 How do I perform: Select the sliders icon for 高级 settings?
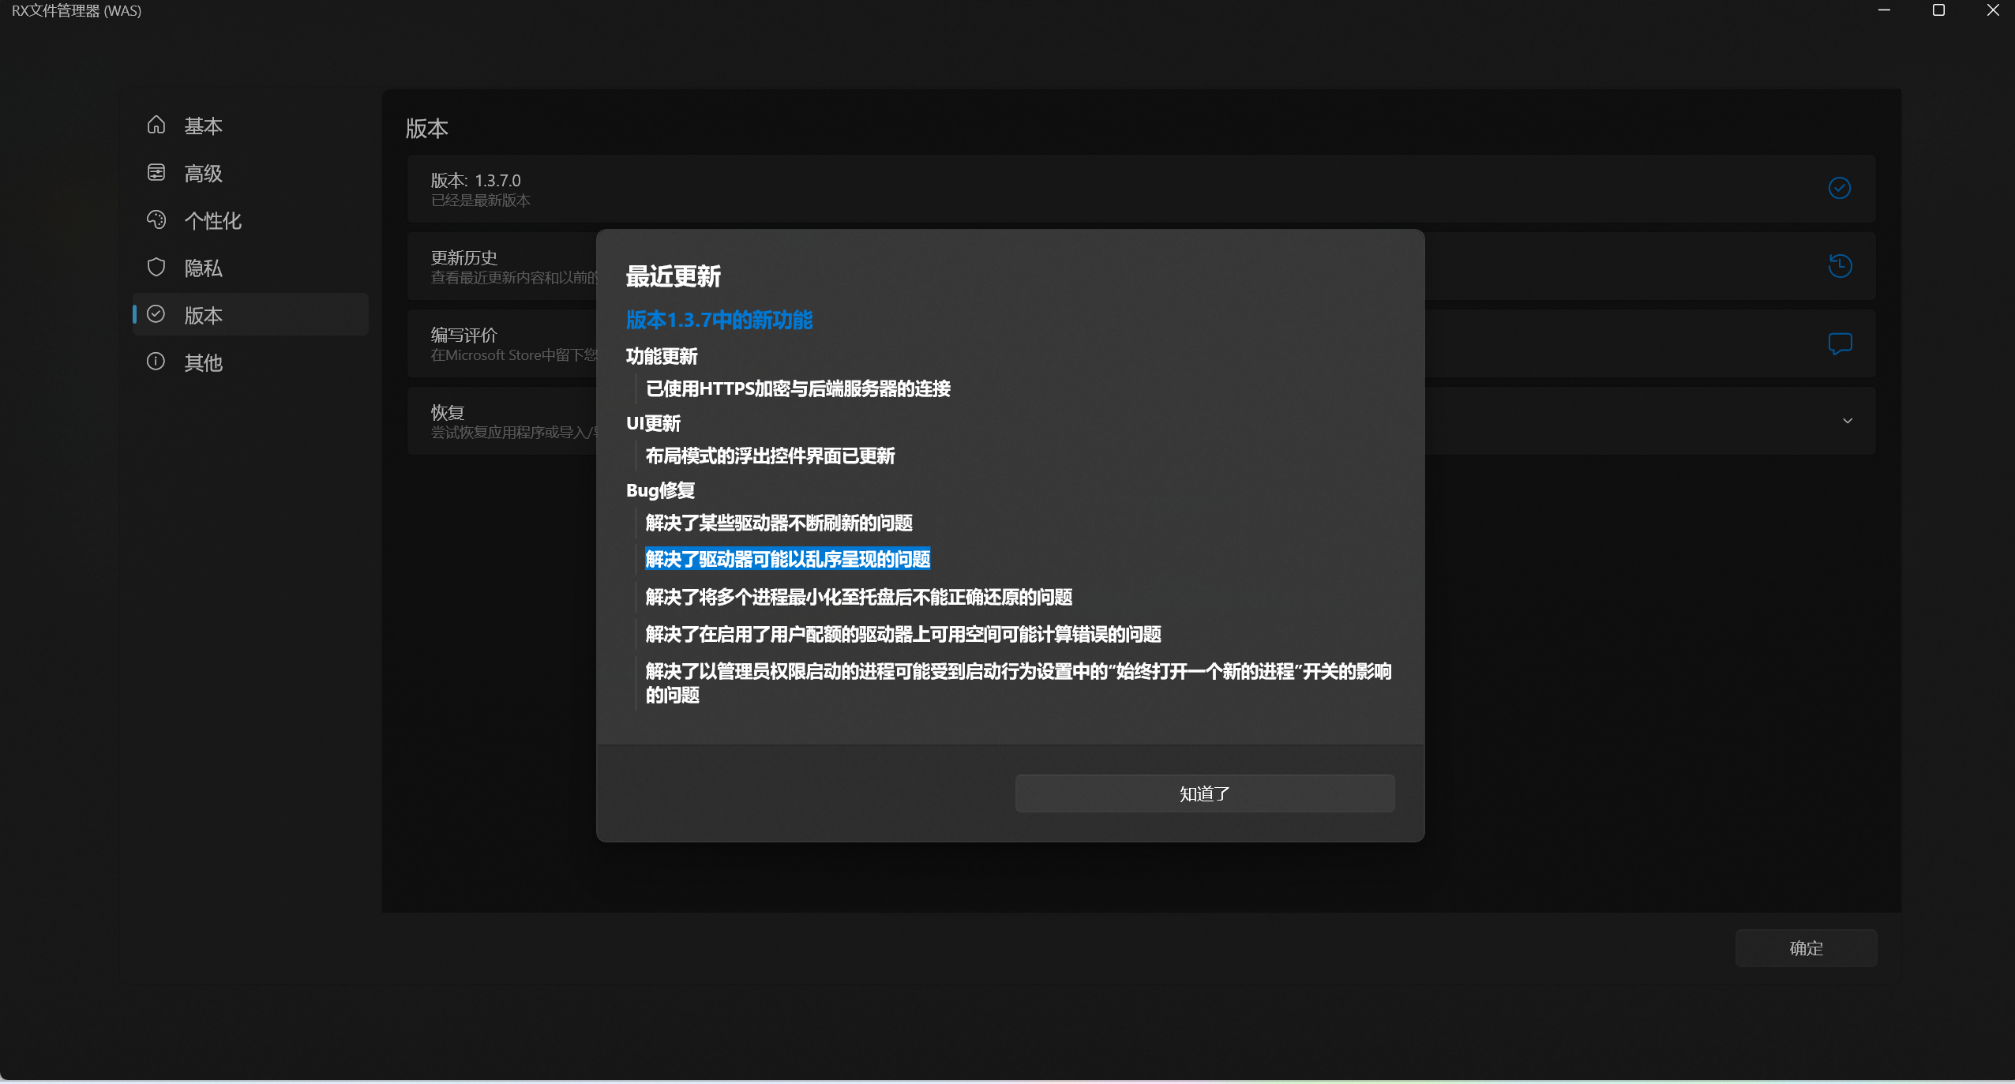pos(156,172)
